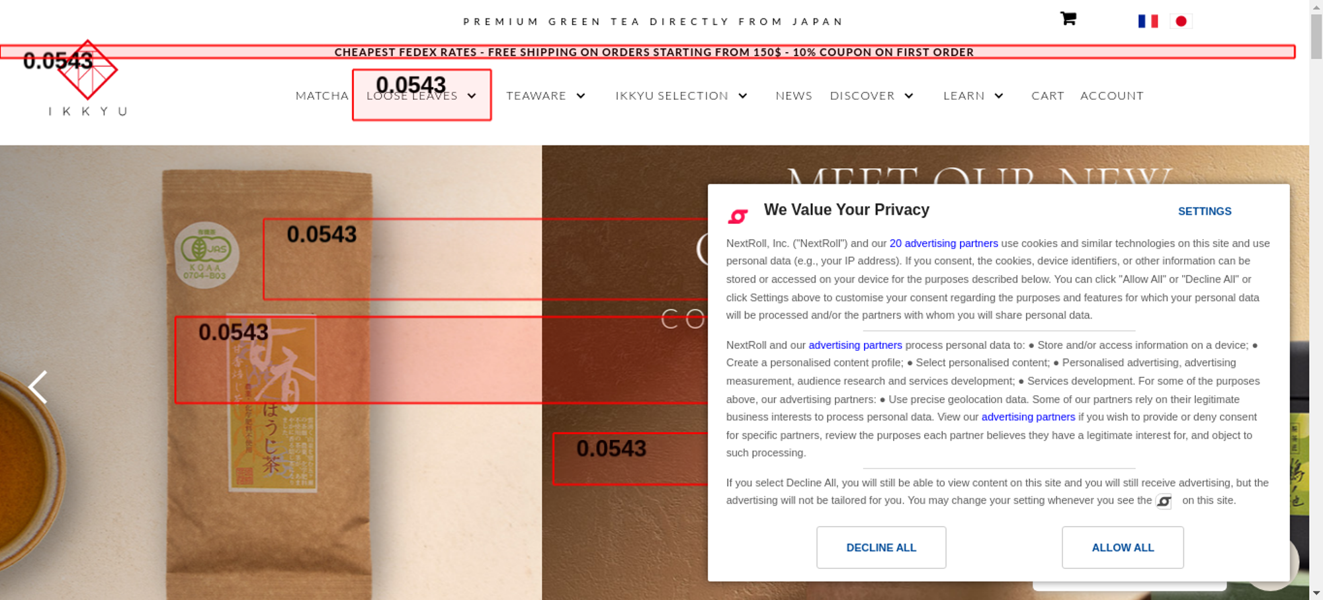This screenshot has height=600, width=1323.
Task: Switch language via the Japanese flag
Action: pyautogui.click(x=1181, y=21)
